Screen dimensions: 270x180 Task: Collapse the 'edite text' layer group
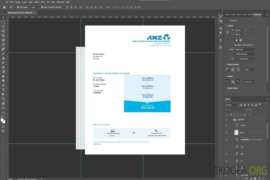(x=232, y=119)
